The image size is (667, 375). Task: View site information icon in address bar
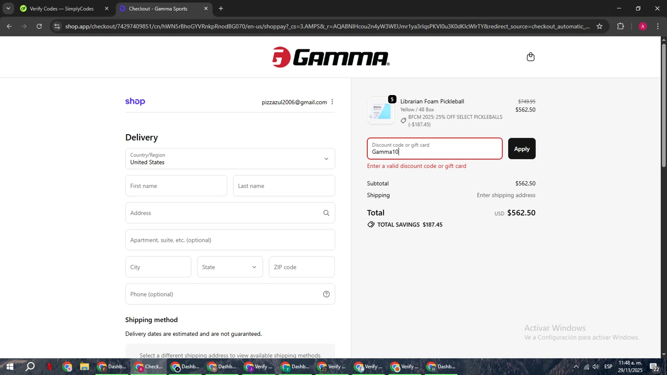tap(56, 26)
